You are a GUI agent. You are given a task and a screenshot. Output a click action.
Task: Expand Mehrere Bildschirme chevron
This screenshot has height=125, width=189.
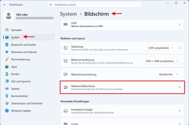pos(180,87)
